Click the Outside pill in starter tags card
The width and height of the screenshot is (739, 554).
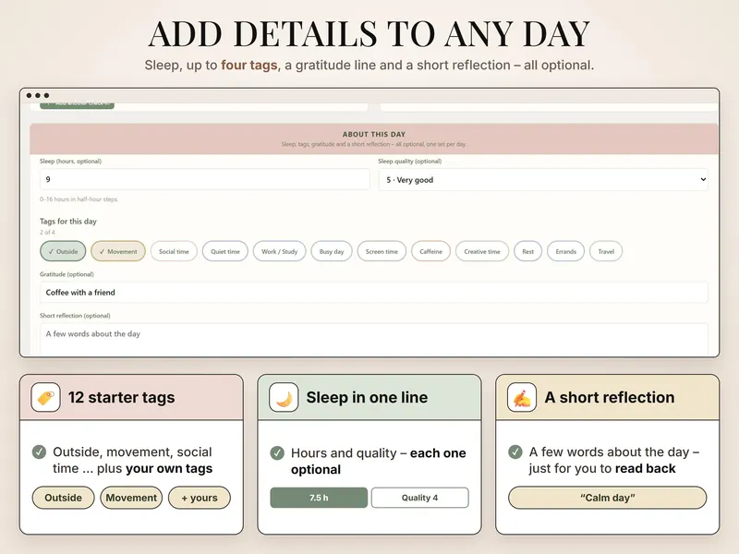63,498
